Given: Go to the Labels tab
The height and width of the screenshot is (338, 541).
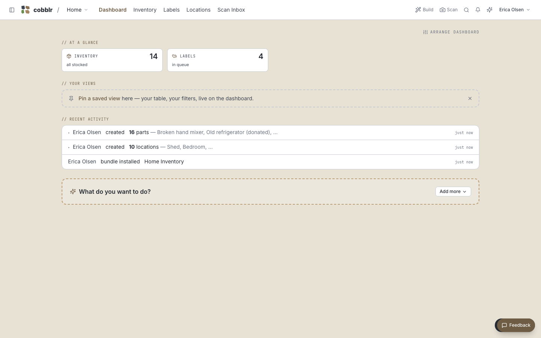Looking at the screenshot, I should coord(171,10).
